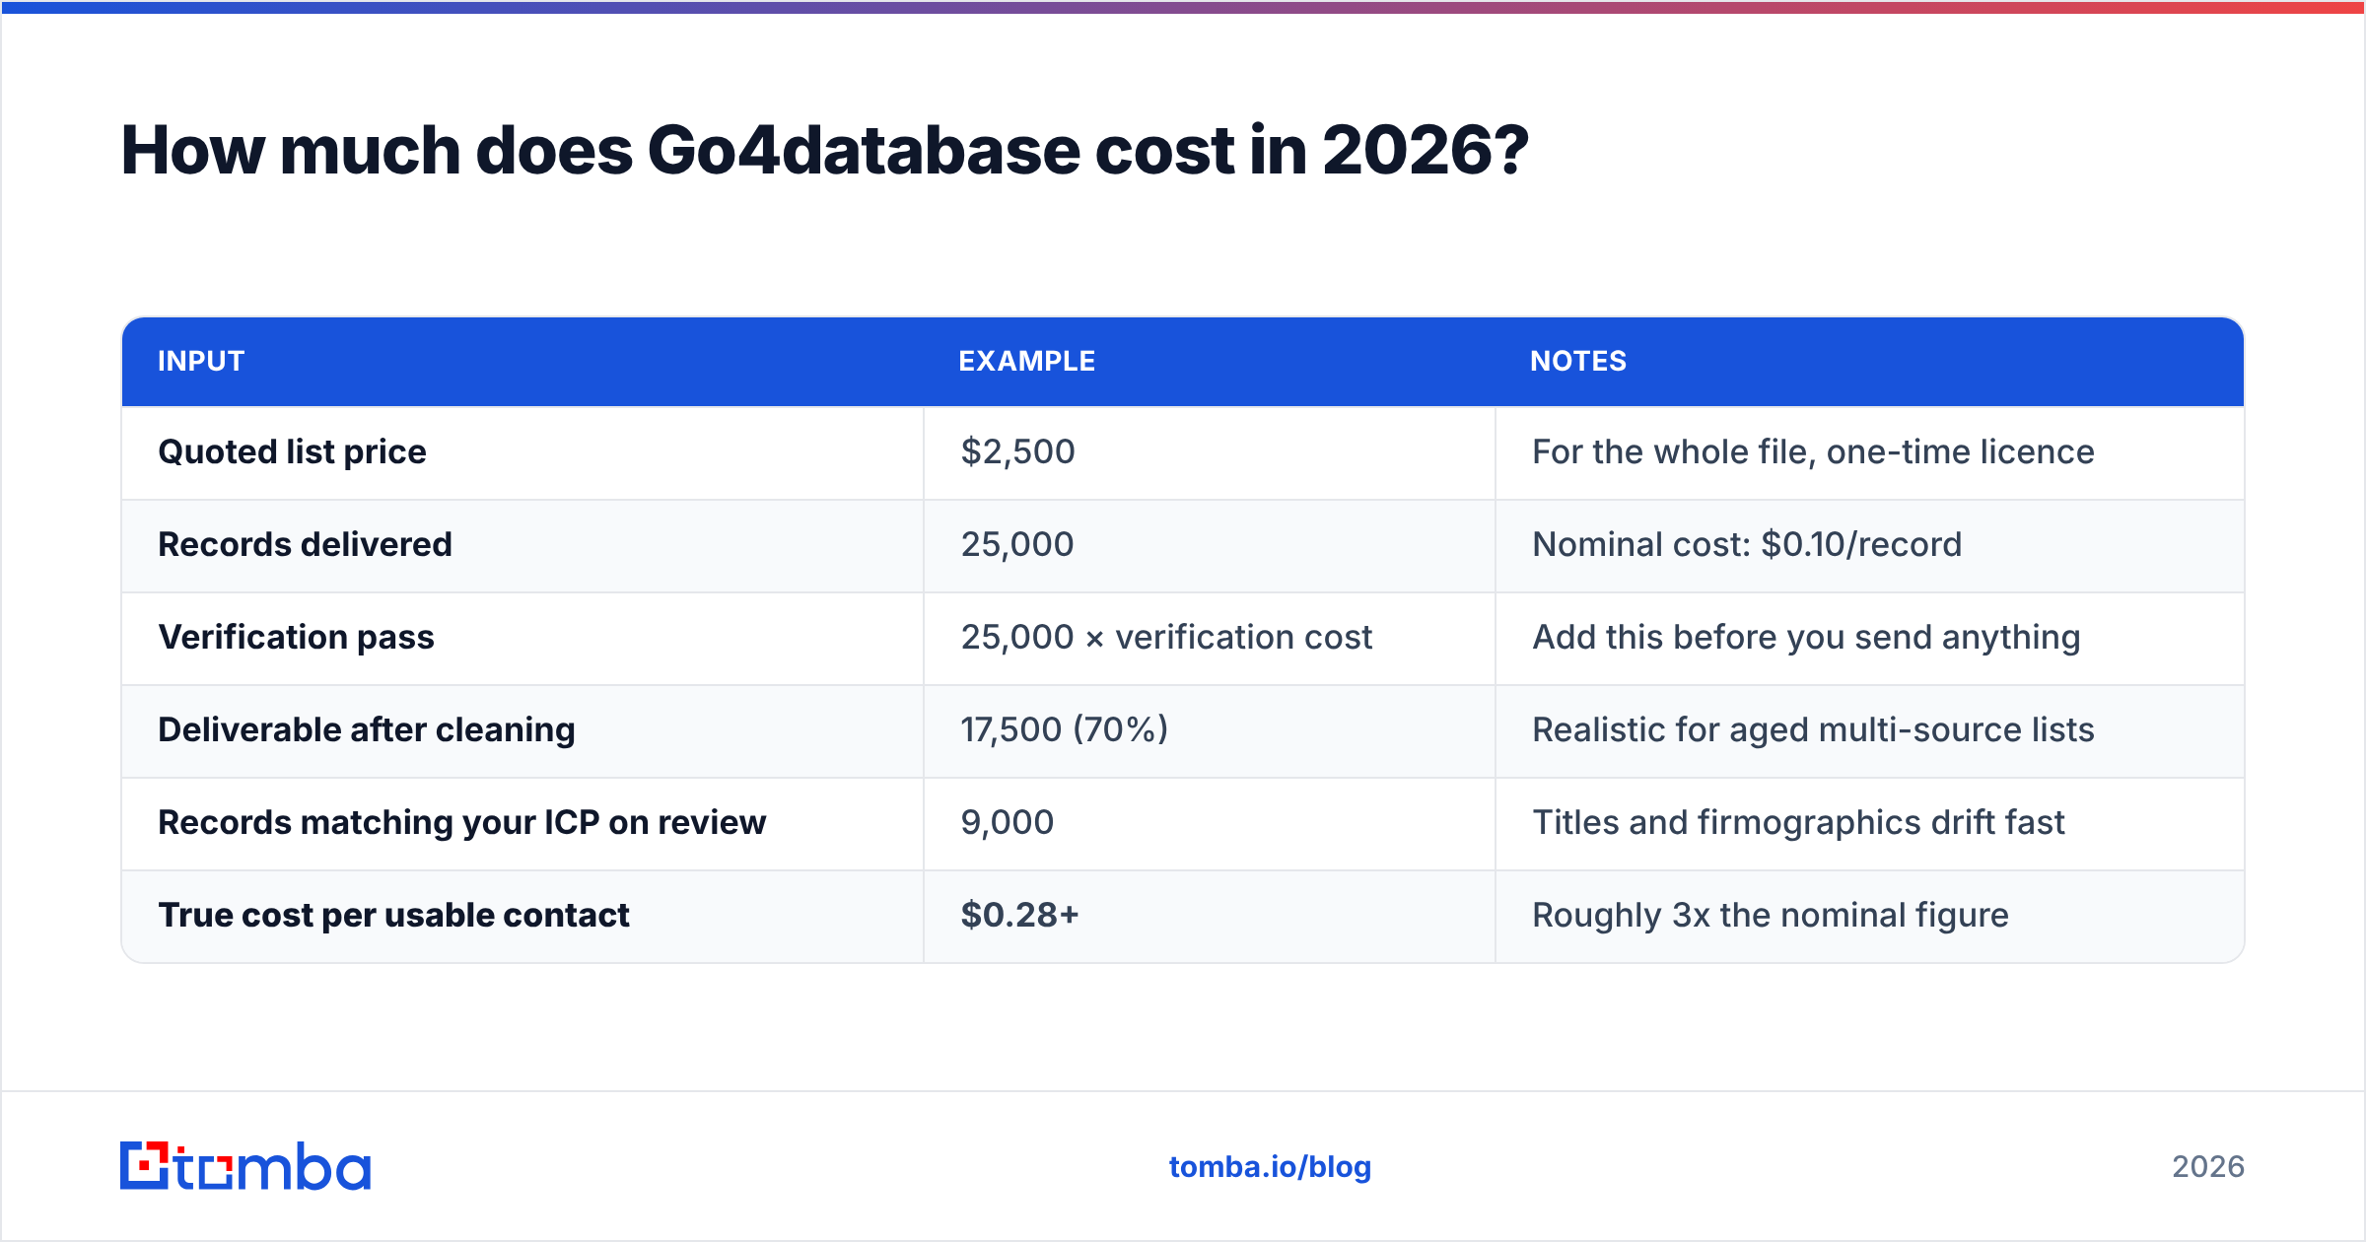Click 'Nominal cost: $0.10/record' note
The height and width of the screenshot is (1242, 2366).
[1747, 544]
